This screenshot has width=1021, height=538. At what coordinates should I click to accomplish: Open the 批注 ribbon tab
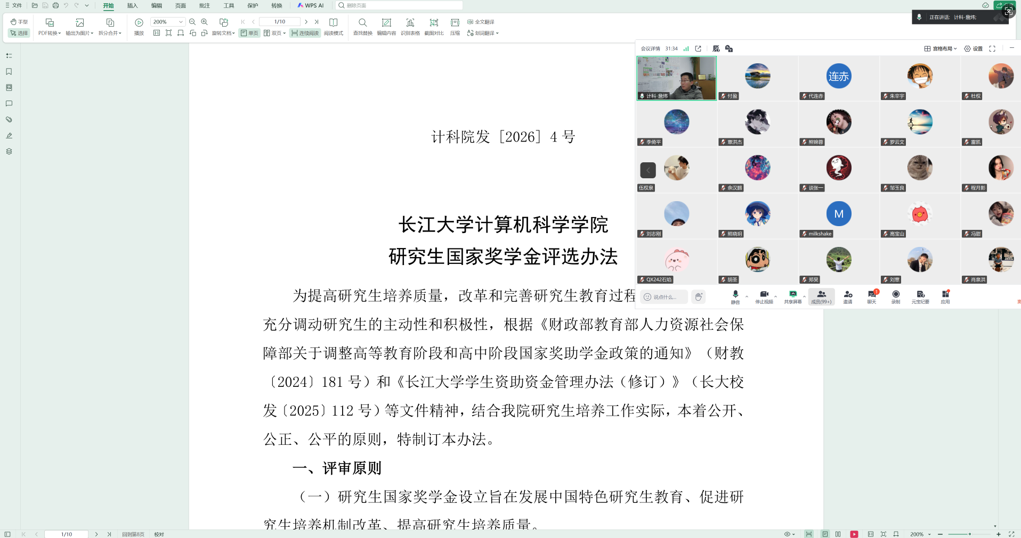click(205, 5)
